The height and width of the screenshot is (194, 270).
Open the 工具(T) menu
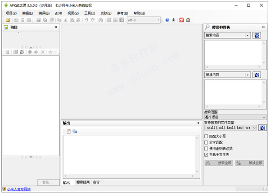pos(90,13)
